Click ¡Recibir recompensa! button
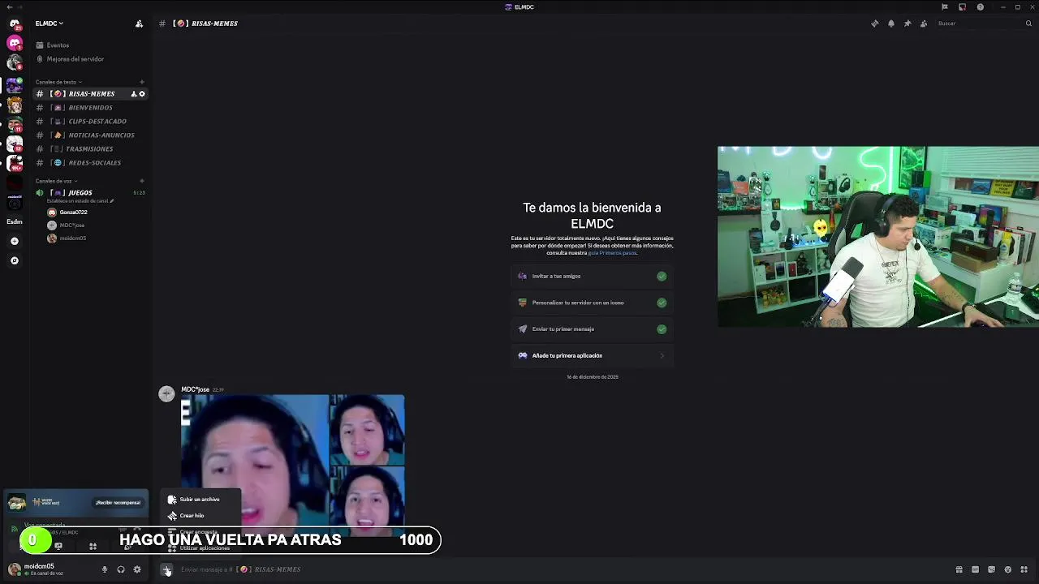 119,503
